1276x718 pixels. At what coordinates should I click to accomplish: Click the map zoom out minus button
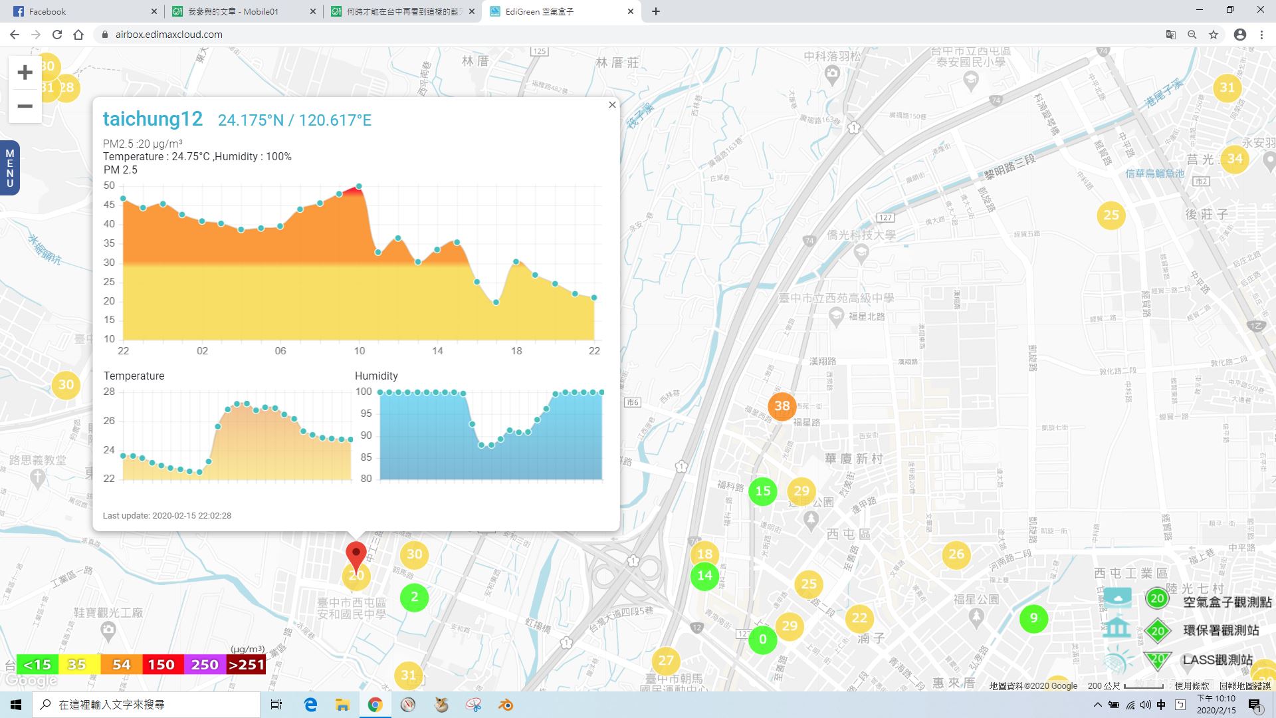pyautogui.click(x=25, y=106)
